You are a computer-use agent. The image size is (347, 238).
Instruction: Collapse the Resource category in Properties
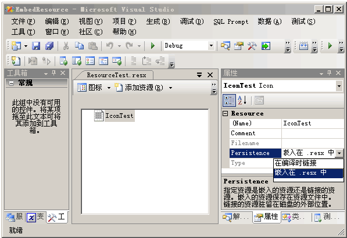(x=226, y=114)
